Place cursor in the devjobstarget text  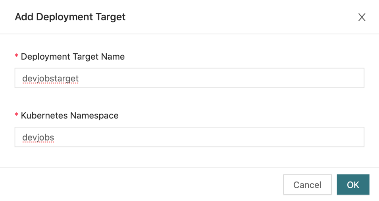coord(50,78)
